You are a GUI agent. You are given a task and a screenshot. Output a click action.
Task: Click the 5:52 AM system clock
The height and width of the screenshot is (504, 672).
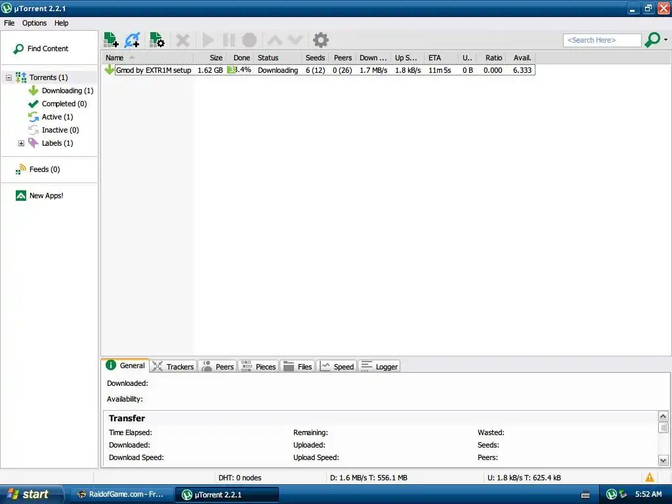(648, 495)
